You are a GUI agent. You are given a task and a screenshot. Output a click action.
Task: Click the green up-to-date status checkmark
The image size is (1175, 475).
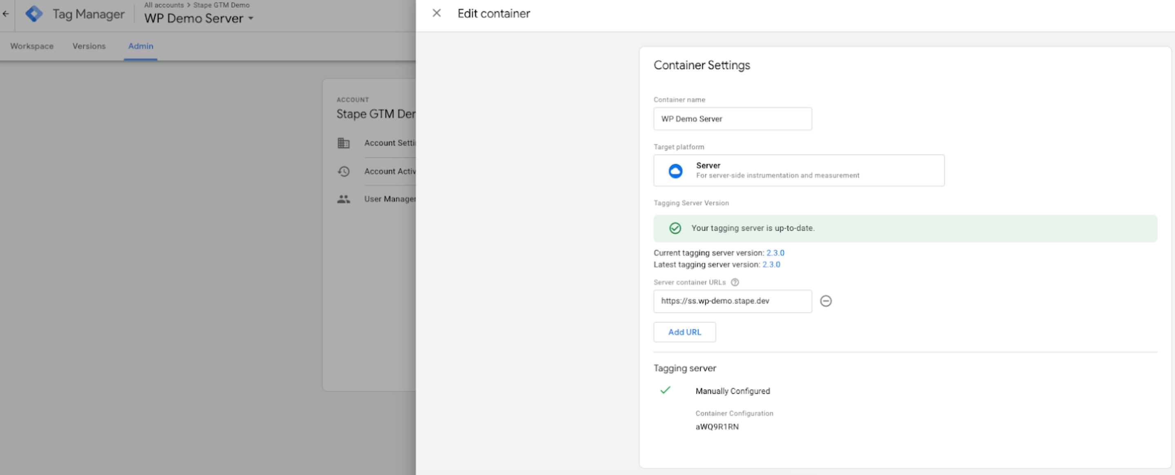pyautogui.click(x=674, y=228)
